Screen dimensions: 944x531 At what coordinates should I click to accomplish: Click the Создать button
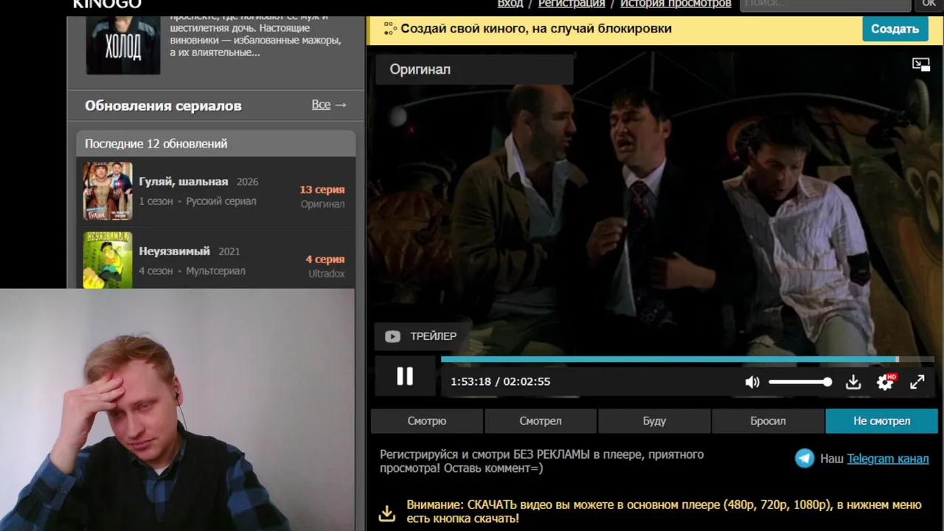895,29
